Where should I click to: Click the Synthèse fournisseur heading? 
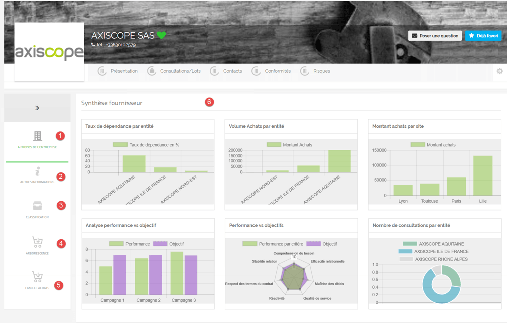point(111,103)
